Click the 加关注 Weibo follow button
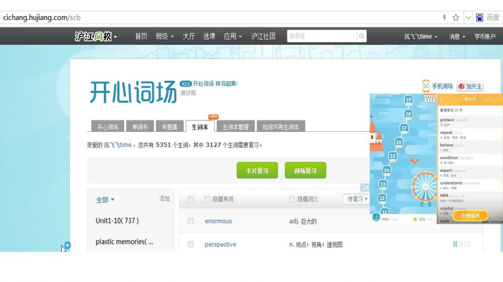Viewport: 503px width, 282px height. (x=470, y=86)
